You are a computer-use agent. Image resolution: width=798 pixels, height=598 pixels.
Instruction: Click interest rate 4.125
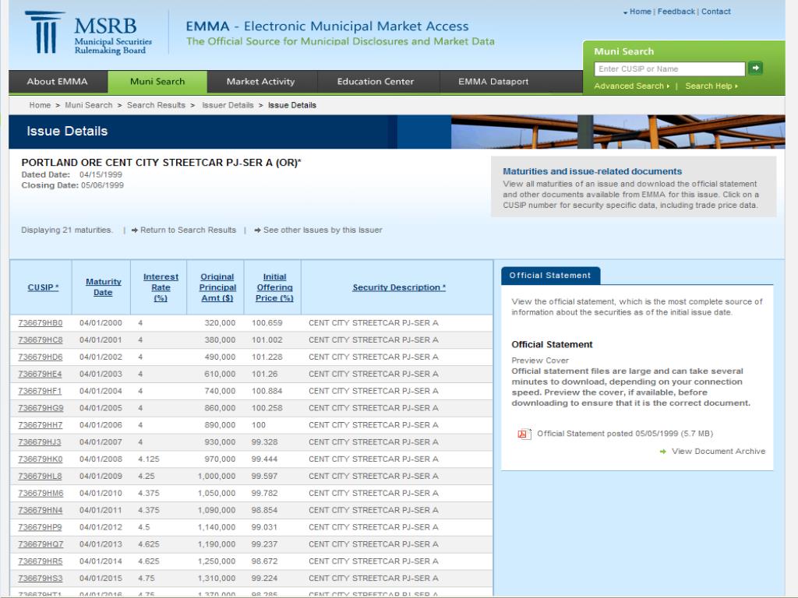(x=149, y=459)
